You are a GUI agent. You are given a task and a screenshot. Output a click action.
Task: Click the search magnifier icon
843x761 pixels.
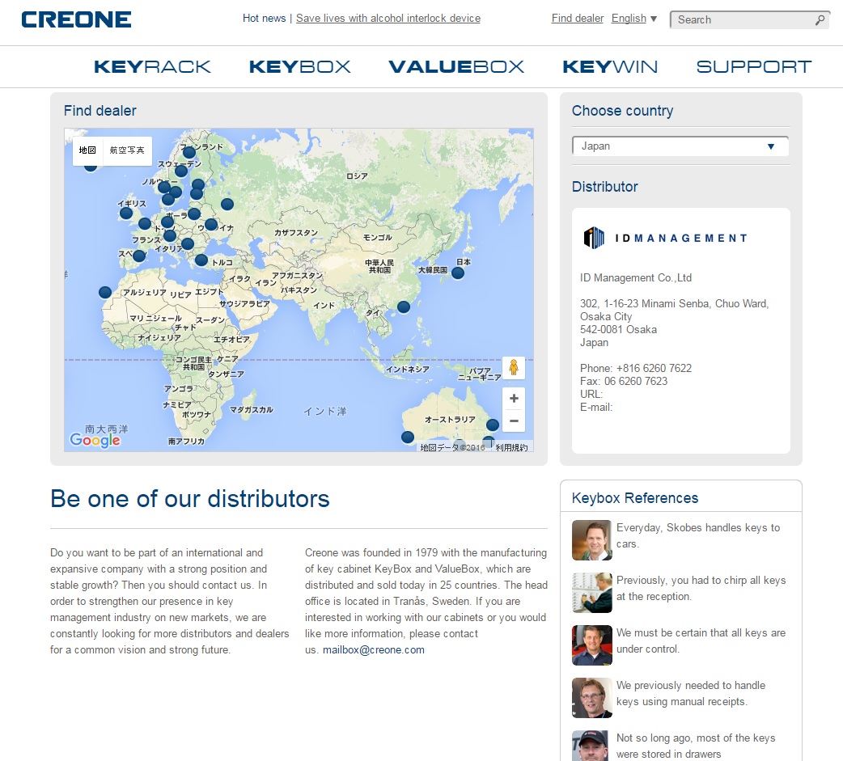coord(820,20)
